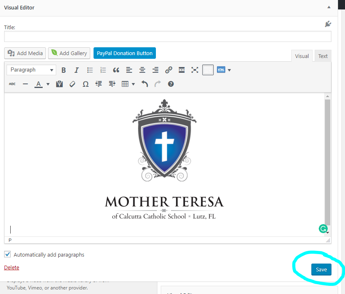Click into the Title input field
This screenshot has width=345, height=294.
167,37
